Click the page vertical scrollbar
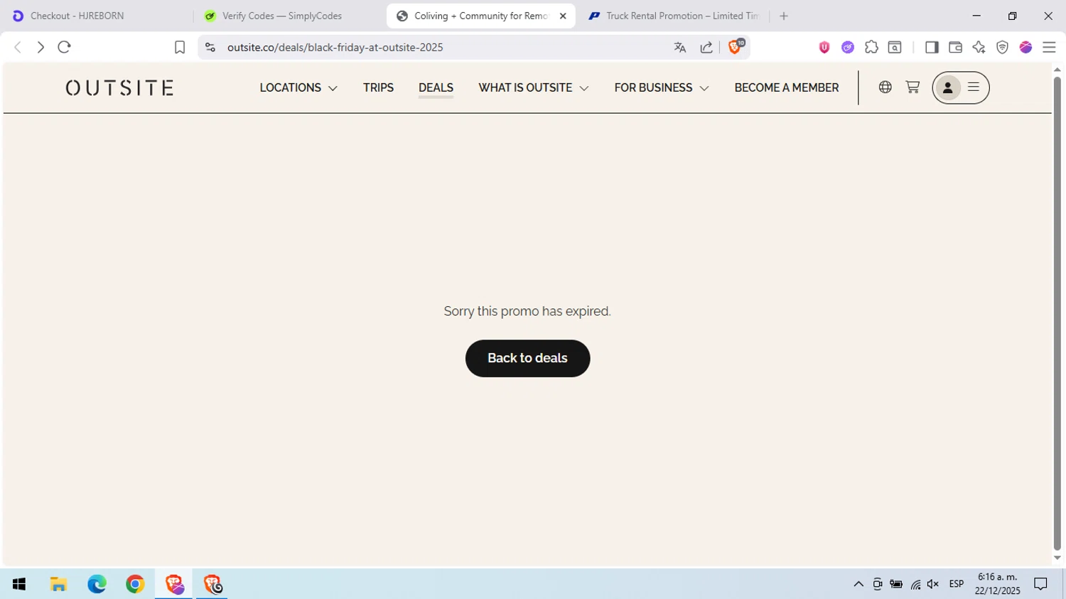1066x599 pixels. (x=1057, y=313)
